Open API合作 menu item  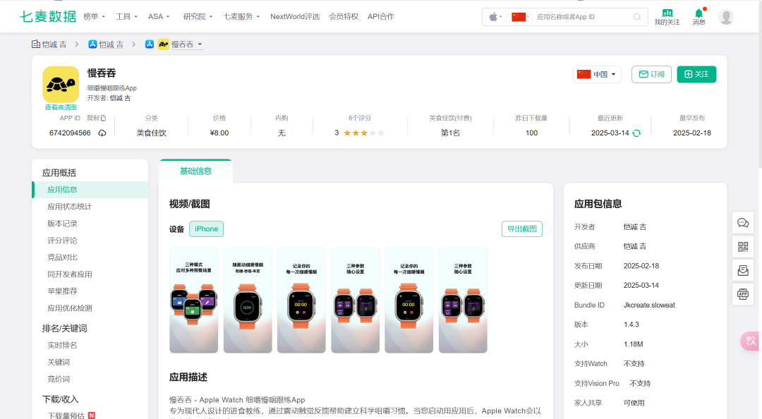(381, 16)
